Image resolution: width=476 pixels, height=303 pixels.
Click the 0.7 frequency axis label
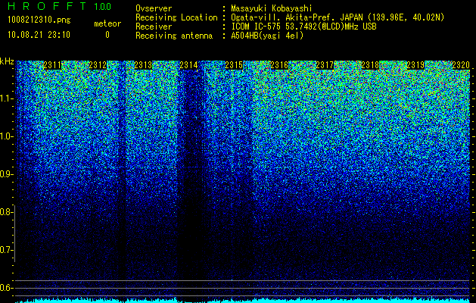(x=6, y=250)
